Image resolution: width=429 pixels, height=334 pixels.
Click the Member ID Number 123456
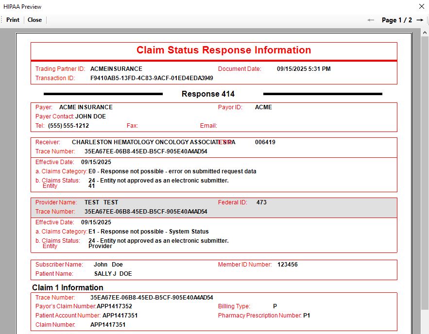(287, 265)
